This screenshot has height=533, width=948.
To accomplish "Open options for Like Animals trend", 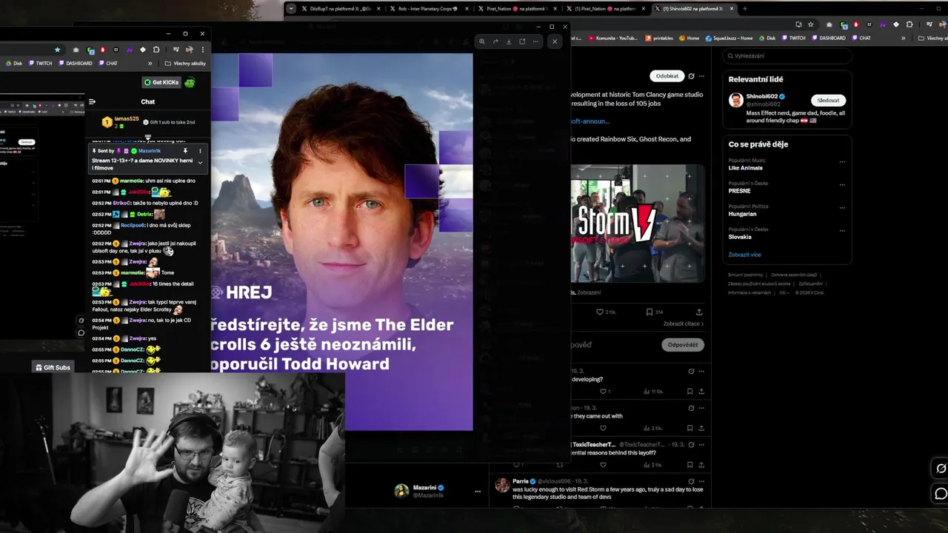I will point(842,161).
